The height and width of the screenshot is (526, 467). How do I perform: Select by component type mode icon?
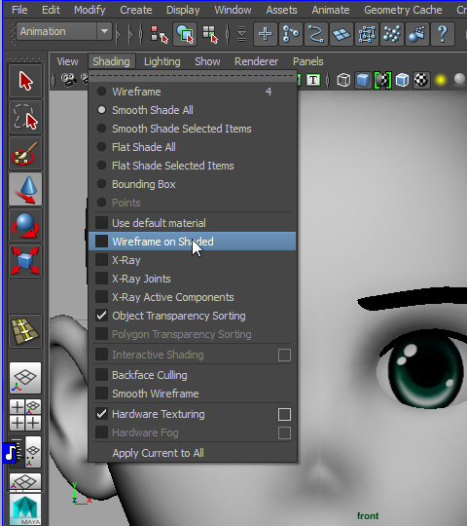pos(210,33)
